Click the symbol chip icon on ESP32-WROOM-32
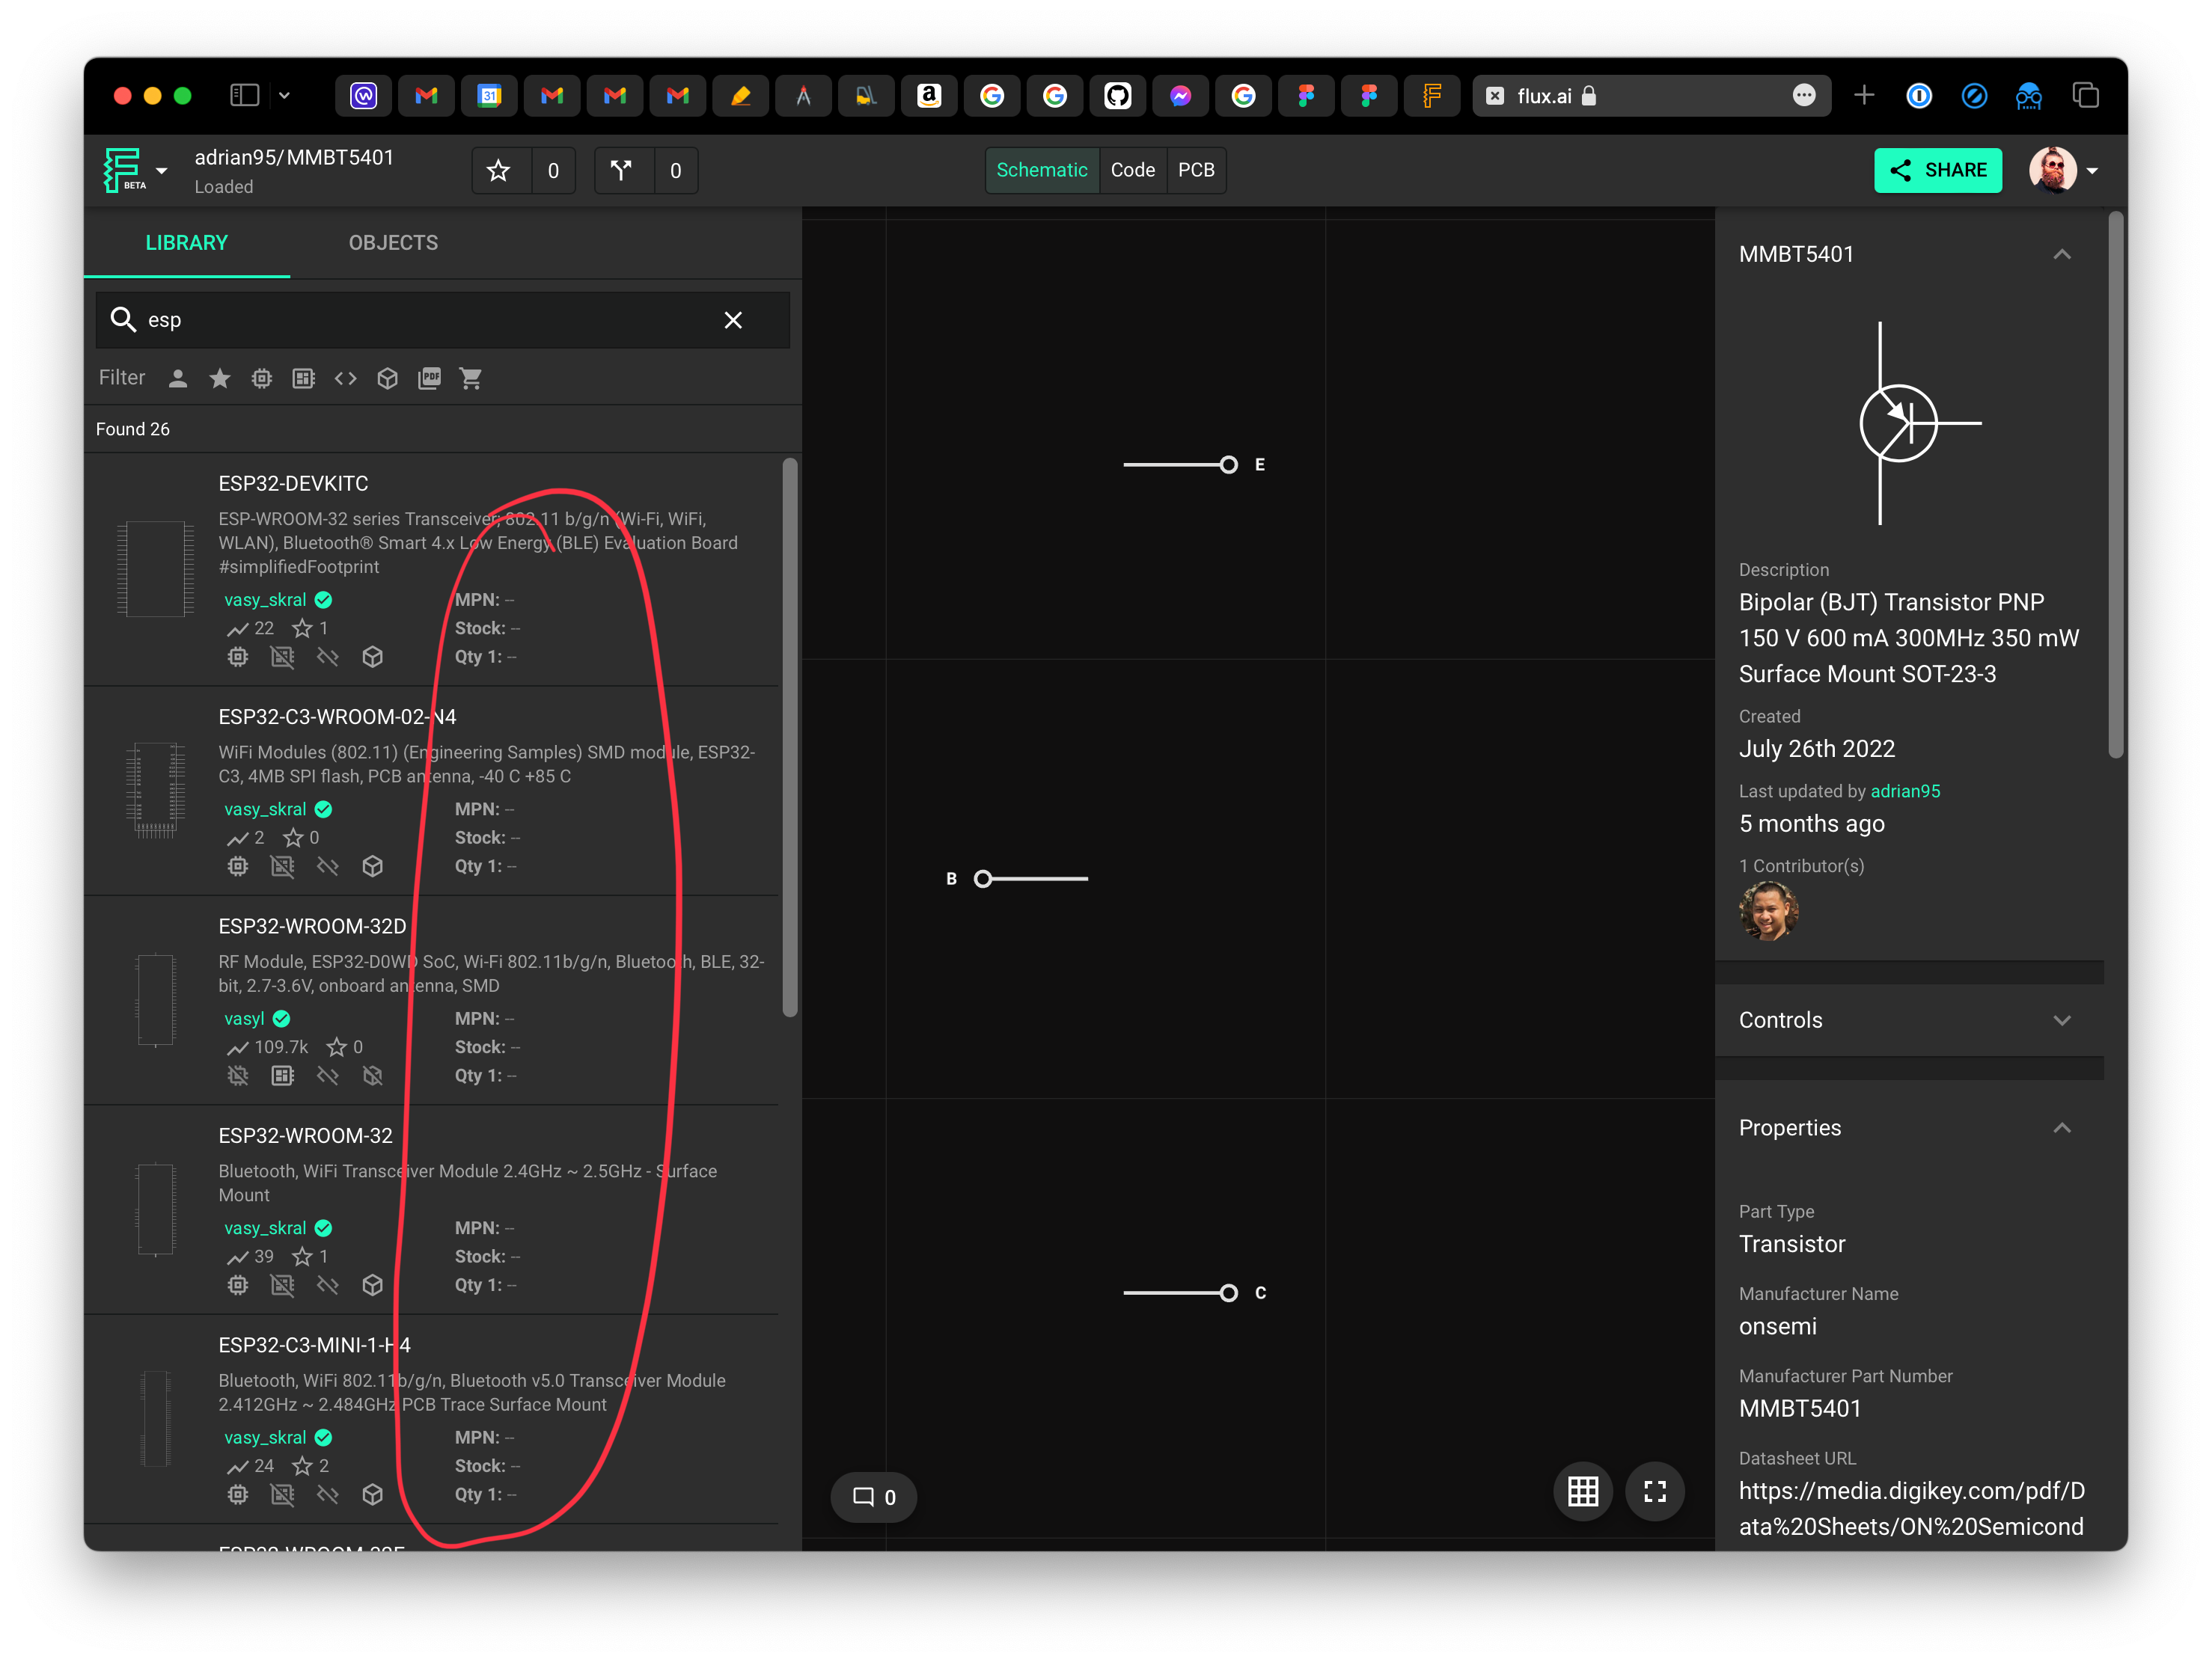The image size is (2212, 1662). (238, 1287)
